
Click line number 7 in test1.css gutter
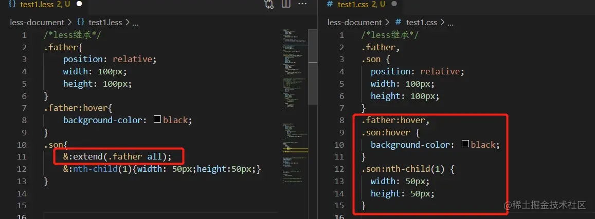(x=341, y=108)
